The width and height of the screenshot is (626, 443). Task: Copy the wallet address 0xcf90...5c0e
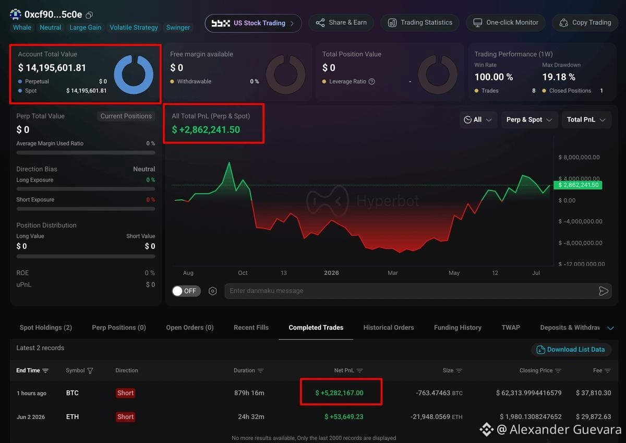89,15
